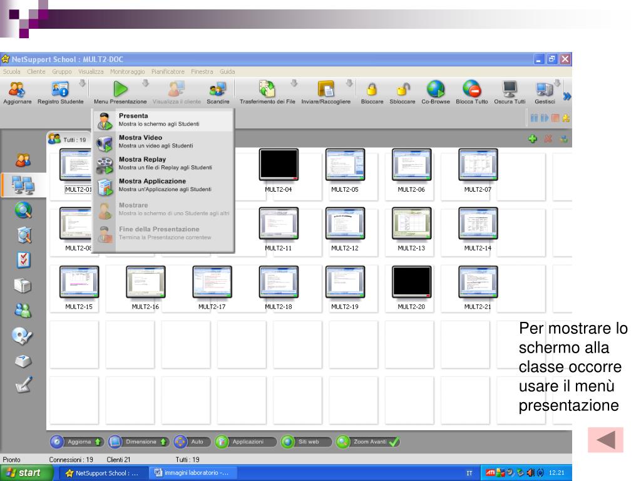The image size is (641, 481).
Task: Toggle Zoom Avanti option
Action: pyautogui.click(x=367, y=442)
